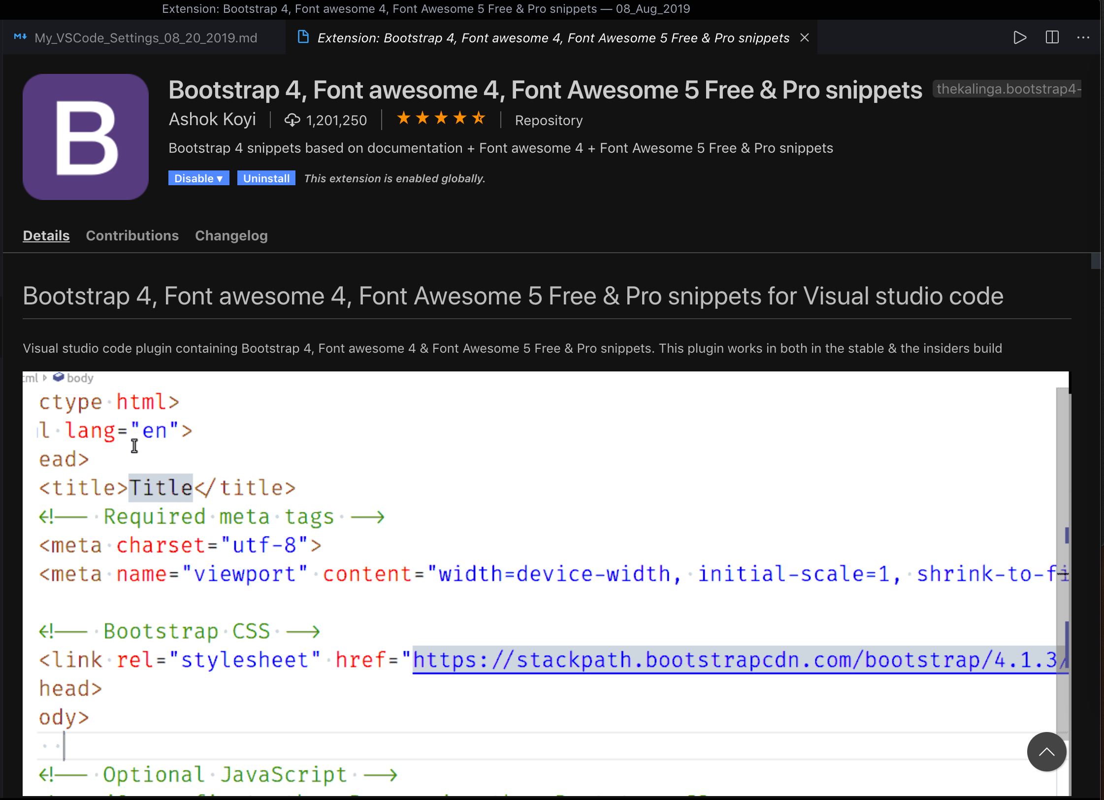The image size is (1104, 800).
Task: Click the run button in the editor toolbar
Action: point(1019,37)
